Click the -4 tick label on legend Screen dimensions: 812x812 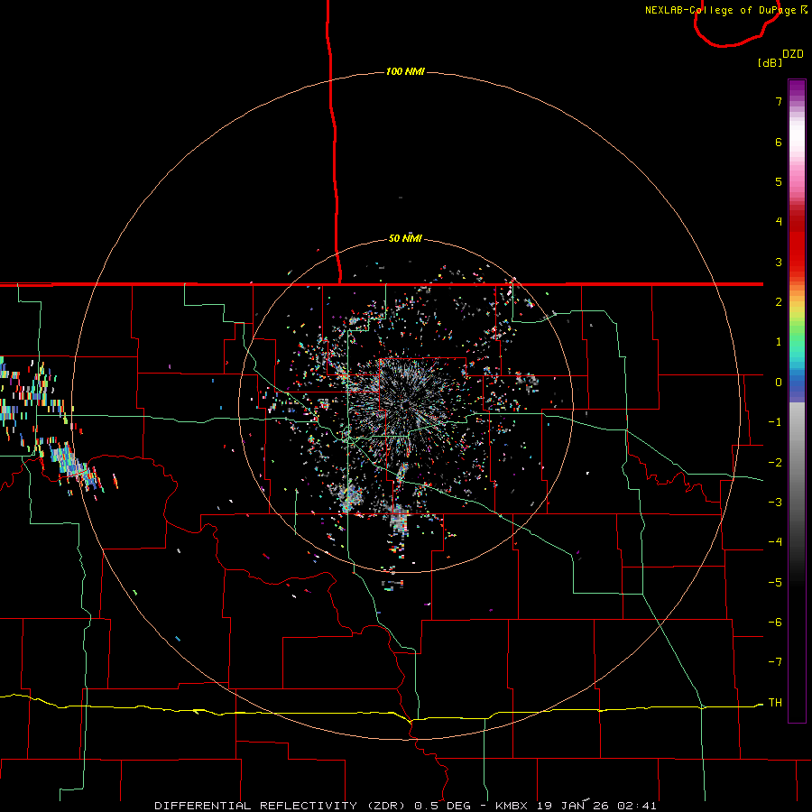point(775,542)
